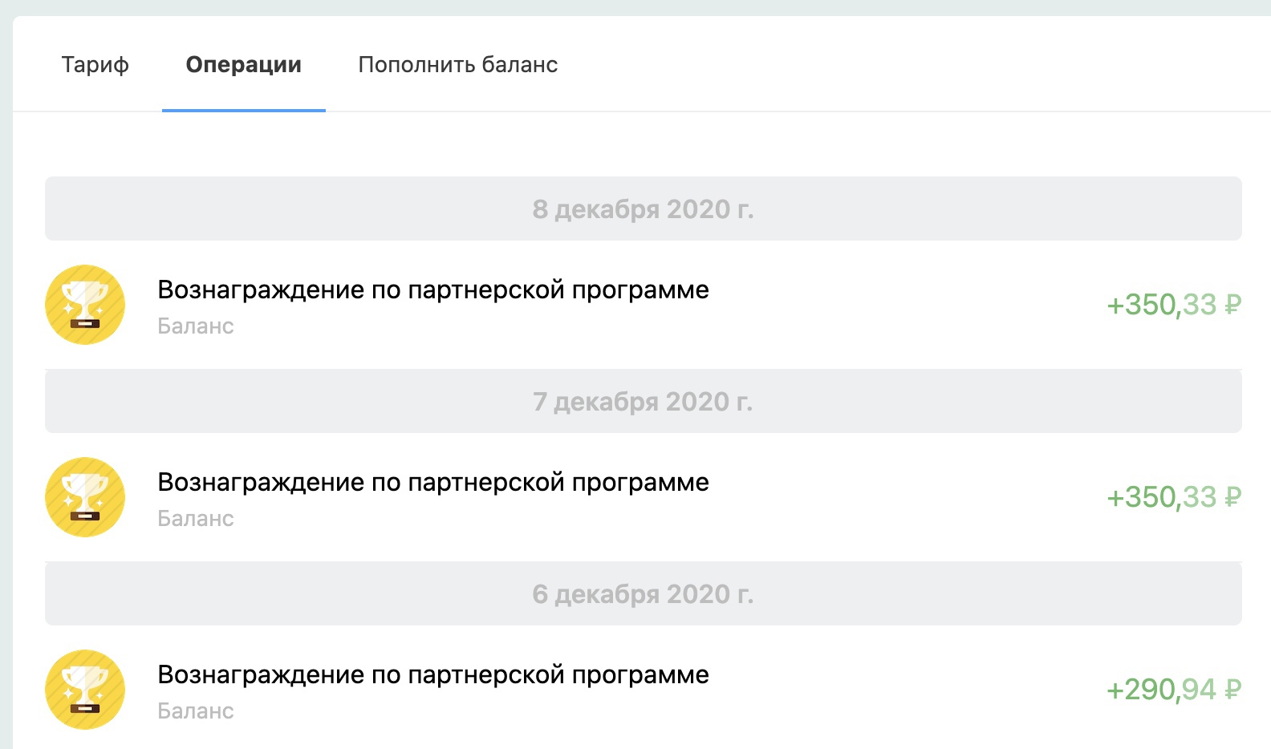Screen dimensions: 1271x749
Task: Select the Операции tab
Action: [x=243, y=65]
